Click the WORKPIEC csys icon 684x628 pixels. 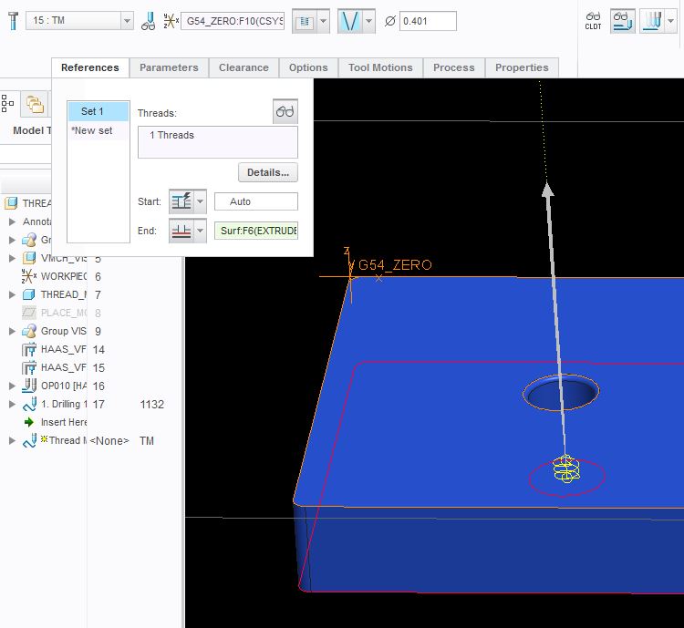click(29, 276)
